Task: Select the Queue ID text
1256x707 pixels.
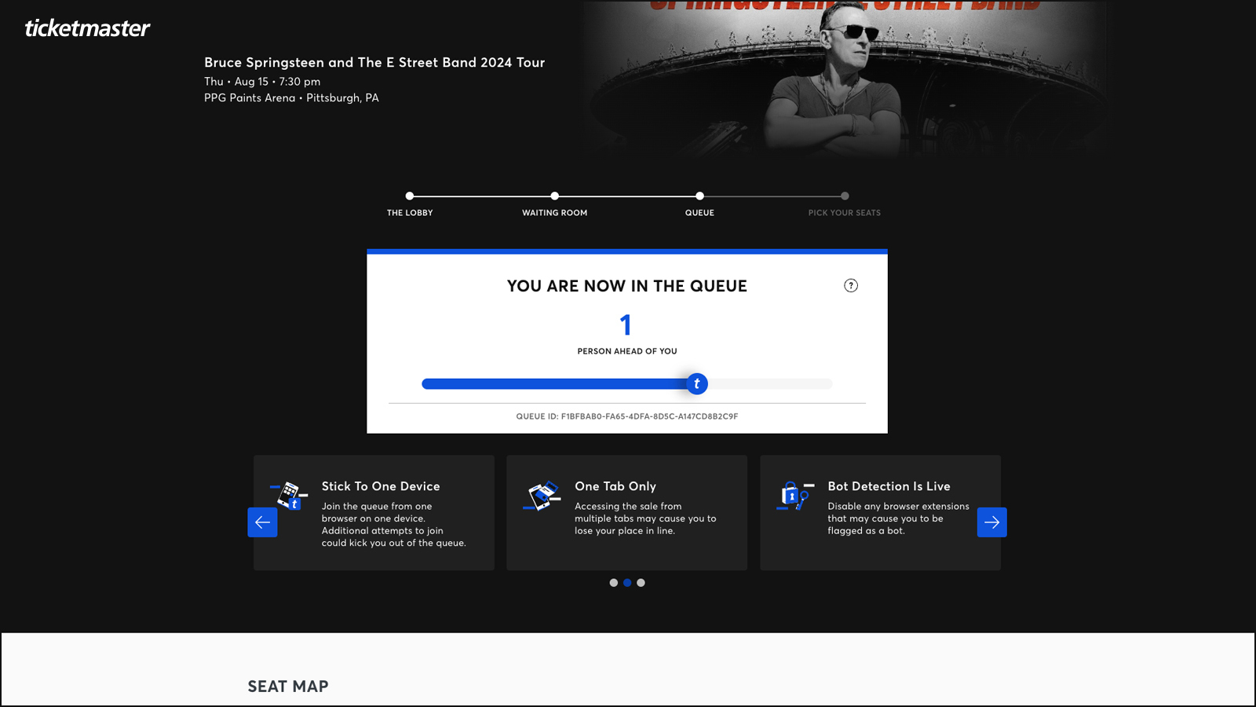Action: [x=627, y=416]
